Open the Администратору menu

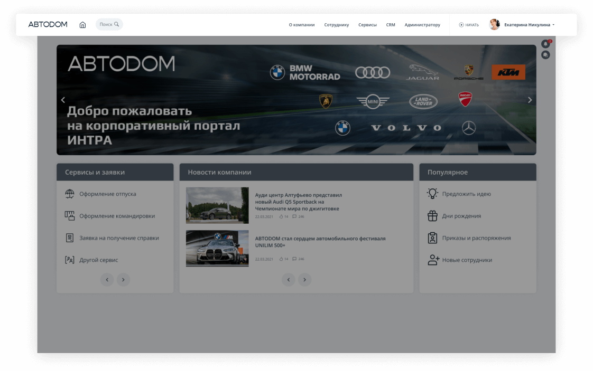point(422,25)
